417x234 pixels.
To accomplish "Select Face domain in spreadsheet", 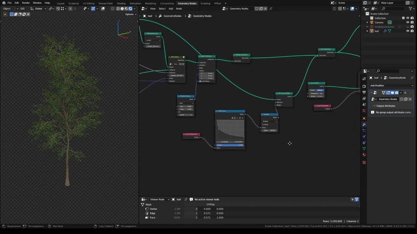I will click(x=152, y=217).
